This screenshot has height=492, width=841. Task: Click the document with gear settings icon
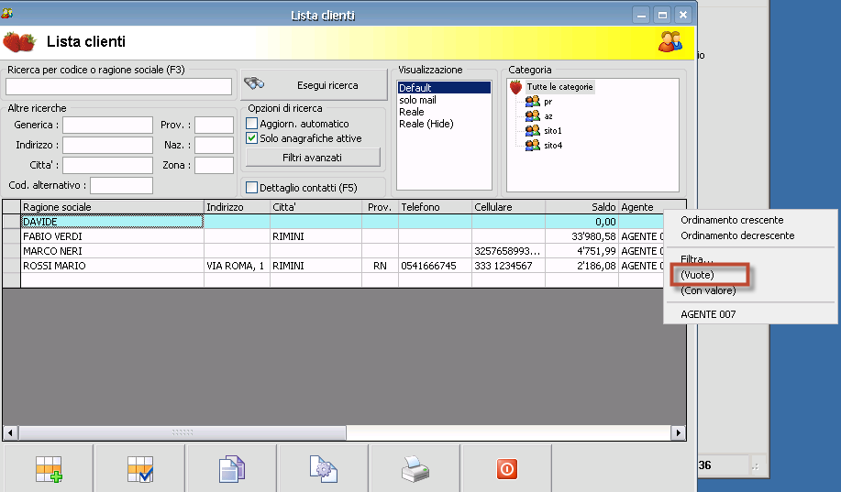pyautogui.click(x=324, y=469)
